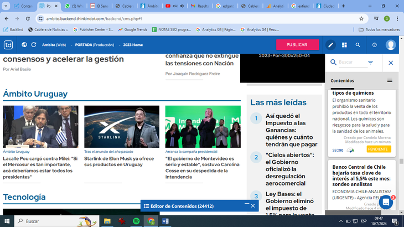This screenshot has height=227, width=404.
Task: Open Ámbito Uruguay section heading
Action: [35, 94]
